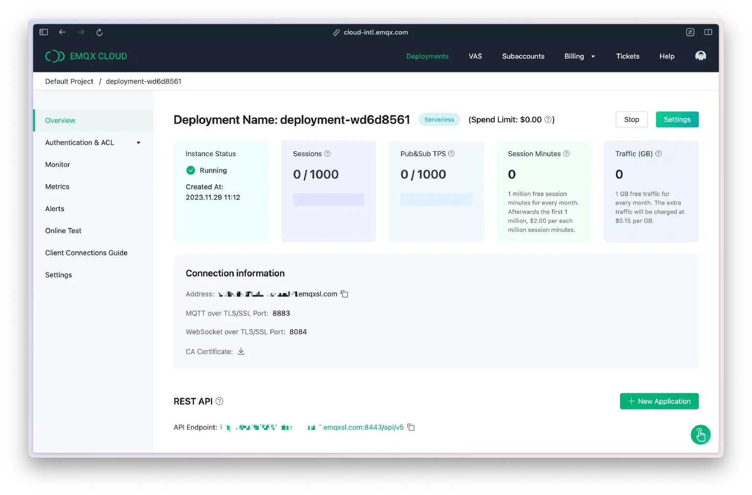Screen dimensions: 752x495
Task: Toggle the browser sidebar panel
Action: point(44,32)
